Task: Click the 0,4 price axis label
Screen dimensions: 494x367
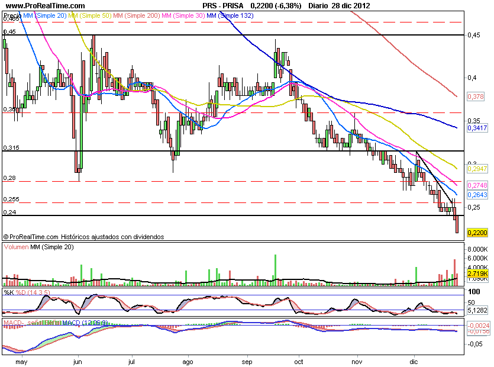Action: 472,78
